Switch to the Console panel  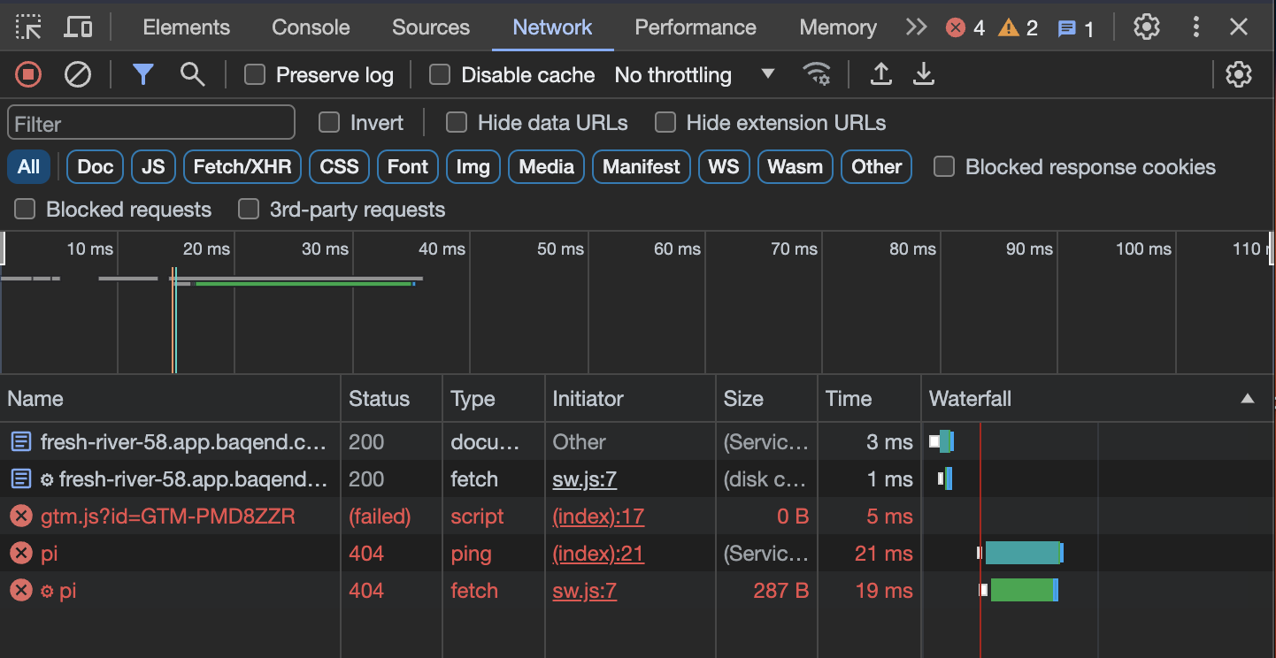[x=310, y=27]
